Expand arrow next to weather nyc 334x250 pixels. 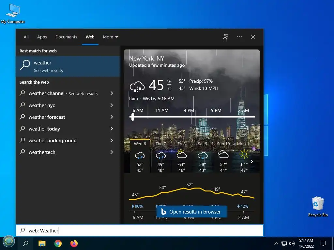coord(112,105)
